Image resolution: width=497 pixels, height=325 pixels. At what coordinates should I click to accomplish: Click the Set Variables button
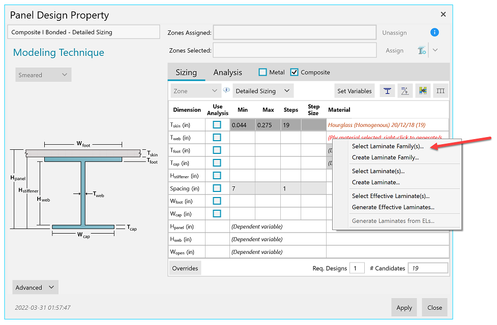355,91
